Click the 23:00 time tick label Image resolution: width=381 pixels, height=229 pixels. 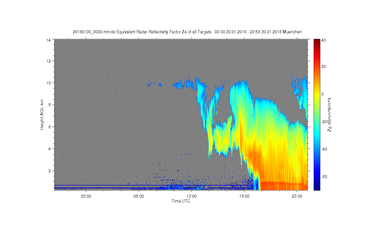(297, 196)
